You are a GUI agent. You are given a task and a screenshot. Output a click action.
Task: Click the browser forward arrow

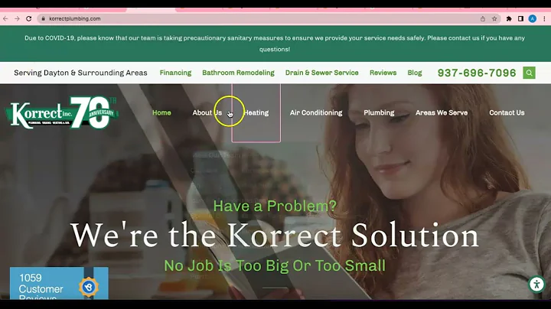coord(17,18)
